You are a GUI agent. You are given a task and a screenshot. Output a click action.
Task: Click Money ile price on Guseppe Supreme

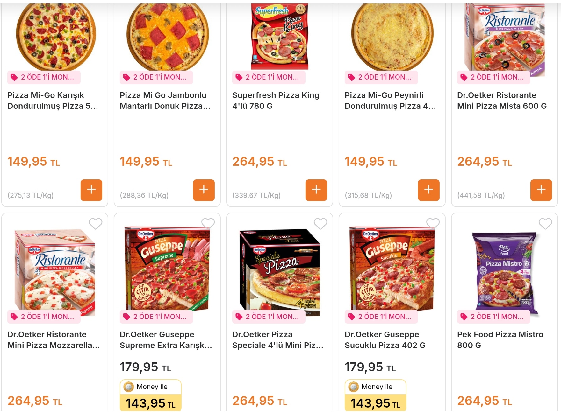151,395
